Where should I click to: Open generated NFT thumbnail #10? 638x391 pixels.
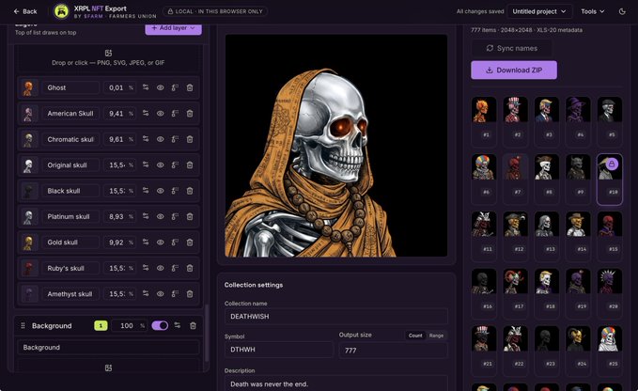coord(610,179)
